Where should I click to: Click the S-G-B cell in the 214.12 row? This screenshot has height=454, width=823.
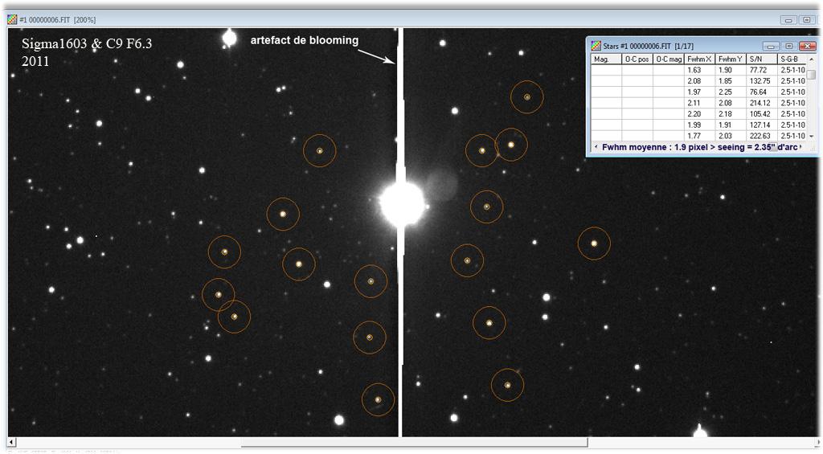[x=792, y=103]
